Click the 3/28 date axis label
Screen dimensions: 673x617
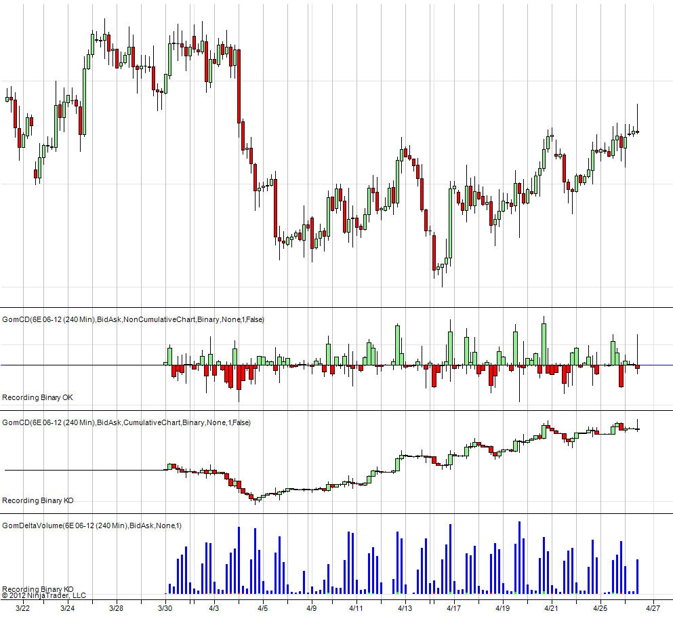click(x=117, y=608)
